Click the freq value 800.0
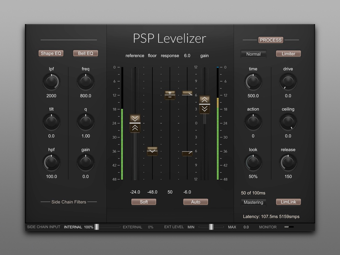 [86, 96]
